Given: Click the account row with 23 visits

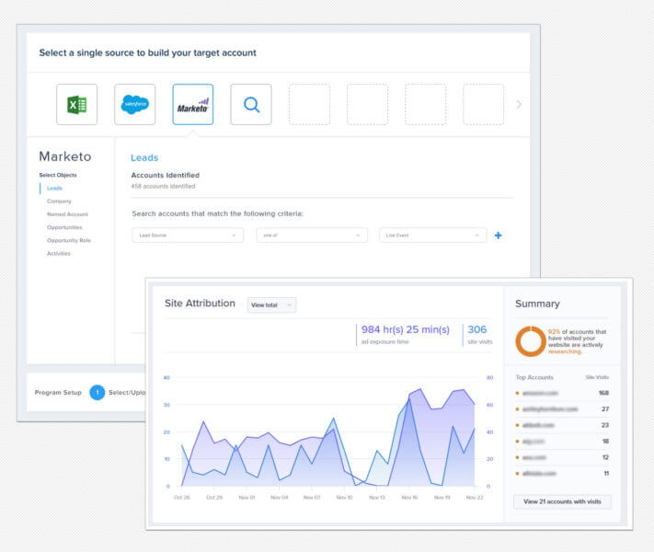Looking at the screenshot, I should [x=562, y=425].
